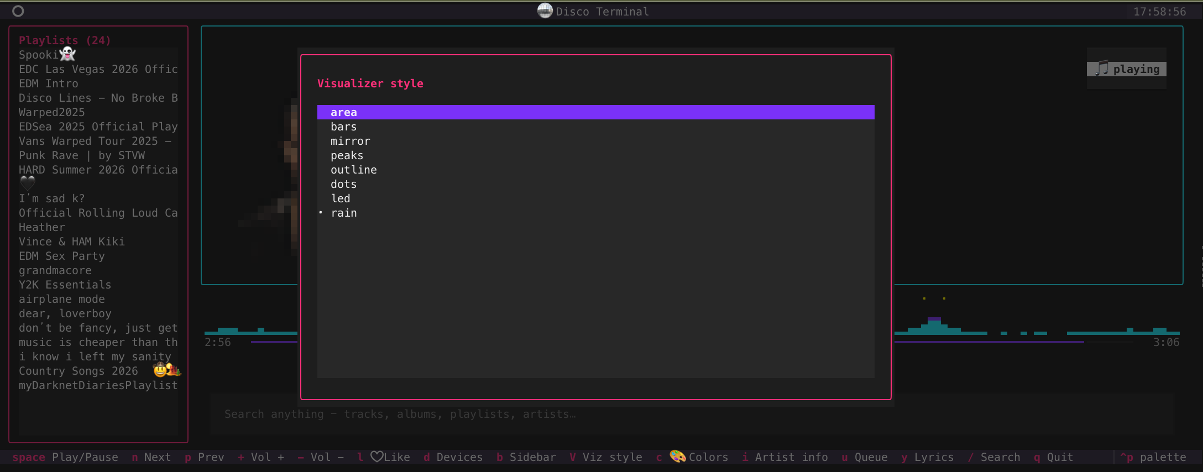Pick the 'outline' visualizer style
This screenshot has height=472, width=1203.
click(x=595, y=170)
